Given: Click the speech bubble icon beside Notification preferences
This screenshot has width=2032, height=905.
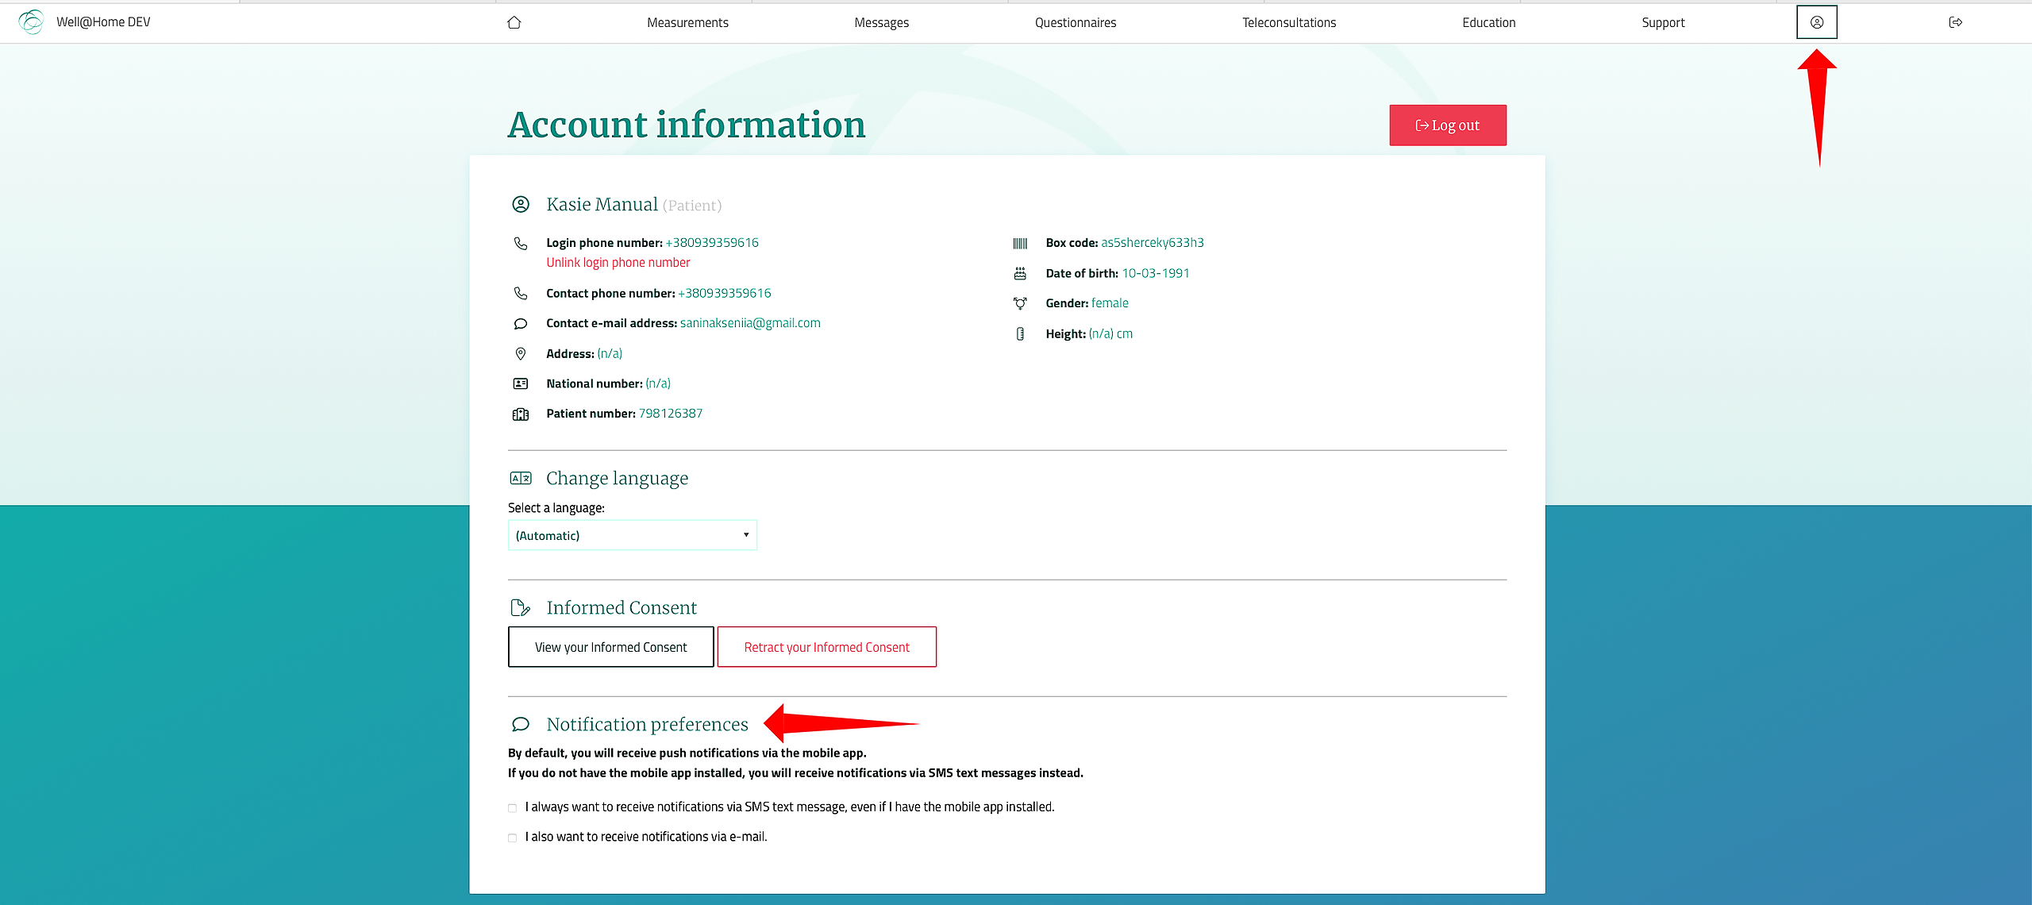Looking at the screenshot, I should pyautogui.click(x=521, y=724).
